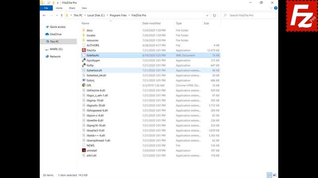This screenshot has height=178, width=318.
Task: Open Explorer Help question mark icon
Action: 276,8
